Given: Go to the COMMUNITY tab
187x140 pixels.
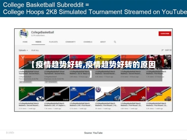Looking at the screenshot, I should pyautogui.click(x=70, y=42).
